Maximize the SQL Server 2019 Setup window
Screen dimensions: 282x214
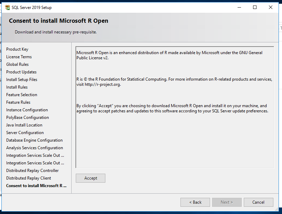255,7
